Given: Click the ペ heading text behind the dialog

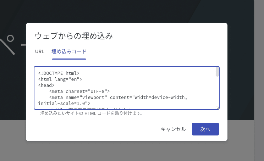Looking at the screenshot, I should (x=7, y=45).
